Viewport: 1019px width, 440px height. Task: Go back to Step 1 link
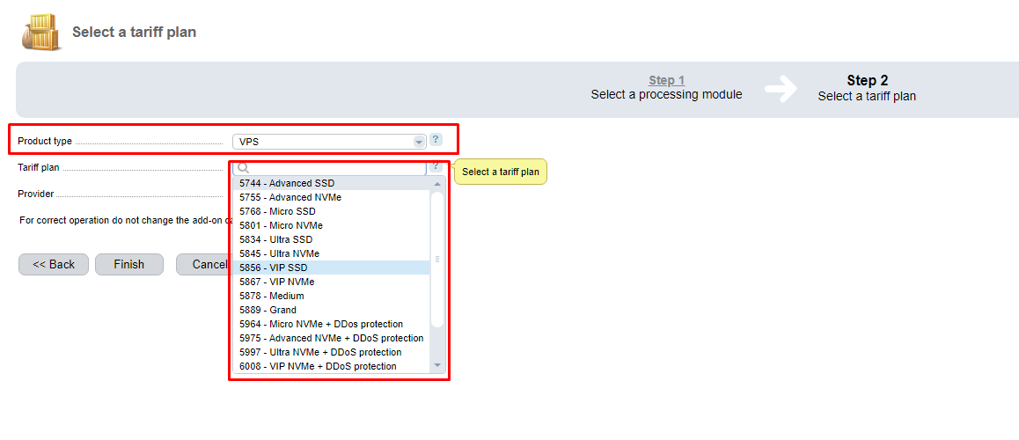point(666,80)
